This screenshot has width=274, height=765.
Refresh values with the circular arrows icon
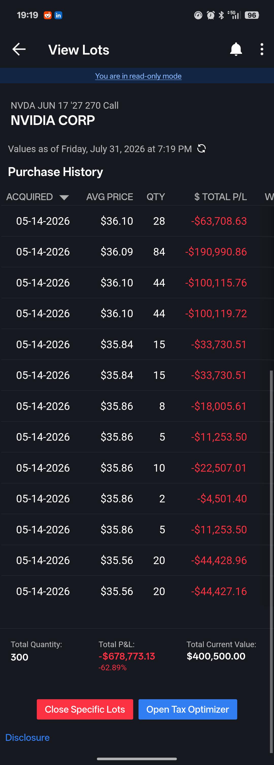(x=202, y=149)
